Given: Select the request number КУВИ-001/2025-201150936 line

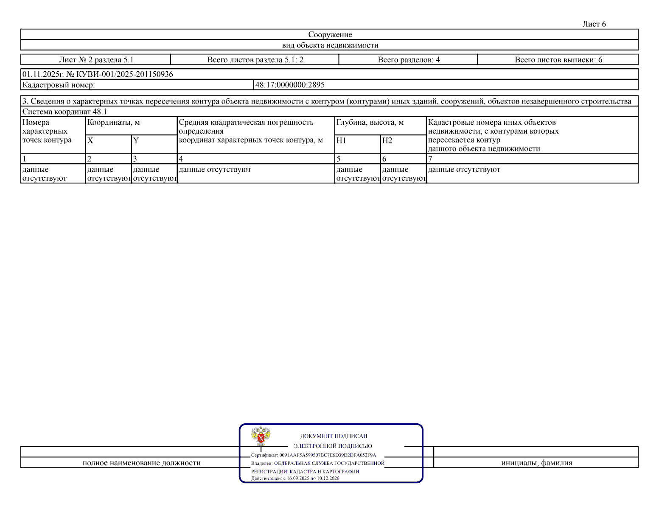Looking at the screenshot, I should 98,74.
